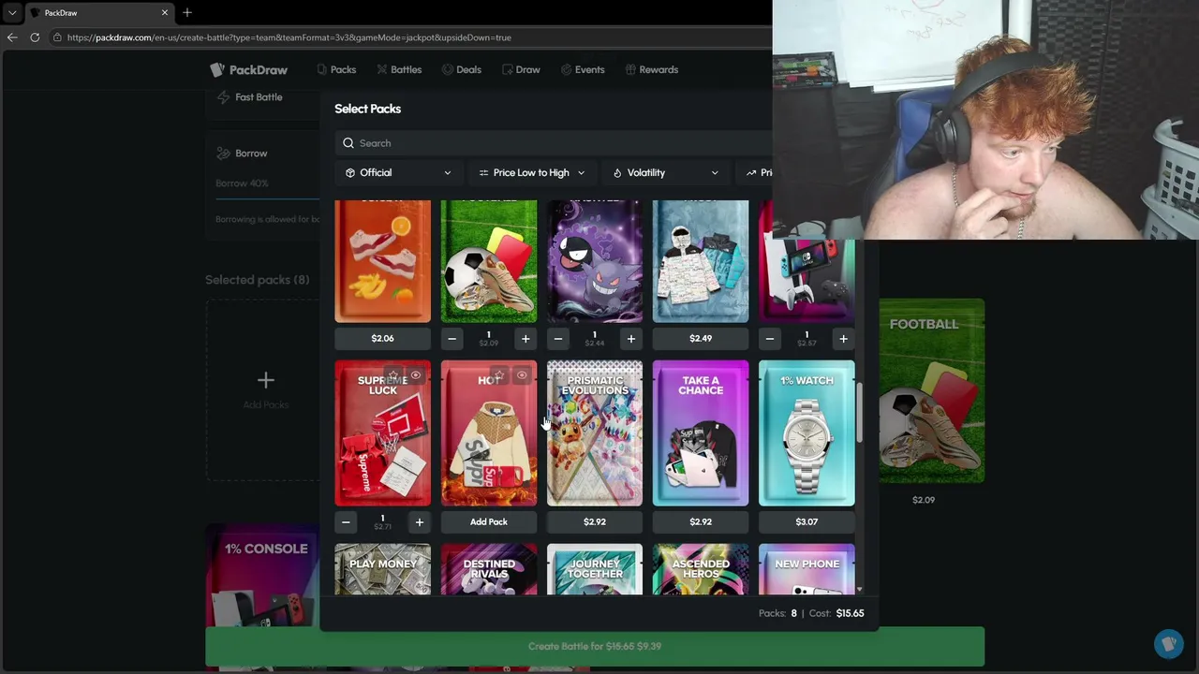1199x674 pixels.
Task: Decrease Supreme Luck pack quantity
Action: [x=347, y=522]
